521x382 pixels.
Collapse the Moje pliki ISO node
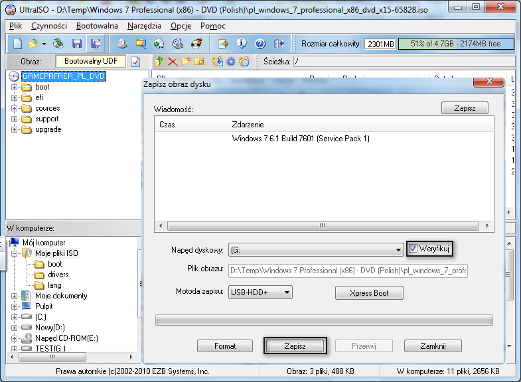tap(14, 253)
